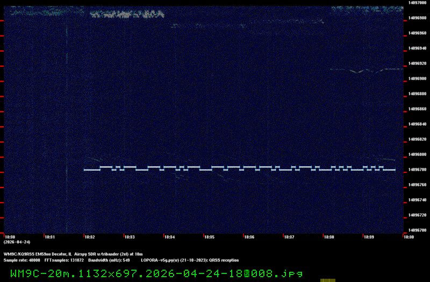
Task: Click the 18:37 time axis label
Action: tap(289, 237)
